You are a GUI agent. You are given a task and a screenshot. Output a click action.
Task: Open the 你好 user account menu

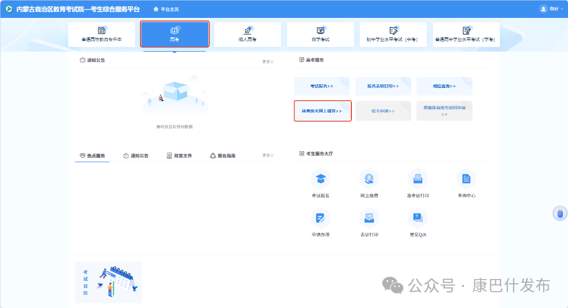tap(549, 9)
